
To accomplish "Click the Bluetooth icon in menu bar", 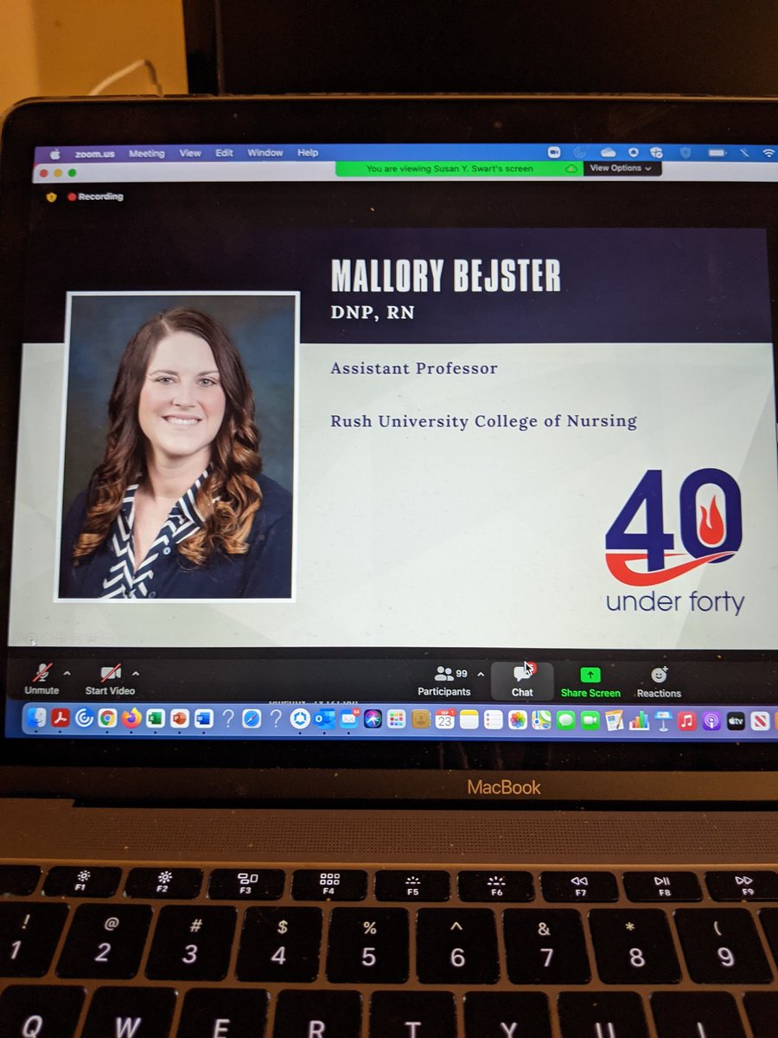I will click(745, 153).
